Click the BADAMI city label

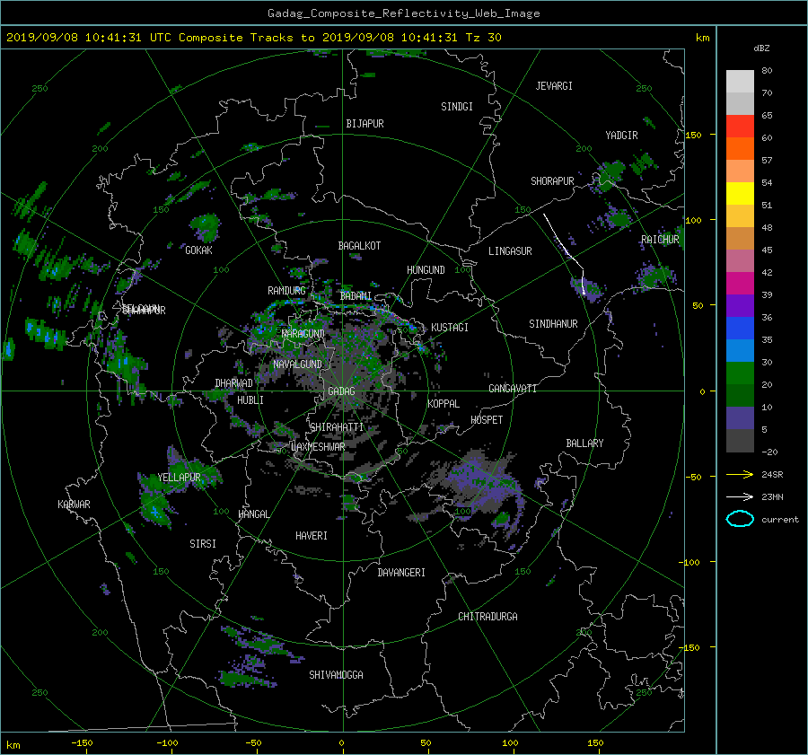click(356, 296)
